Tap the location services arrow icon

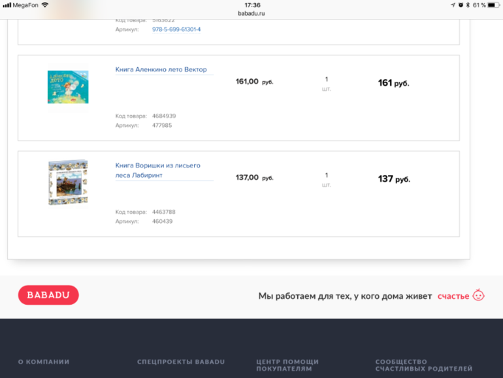click(453, 5)
